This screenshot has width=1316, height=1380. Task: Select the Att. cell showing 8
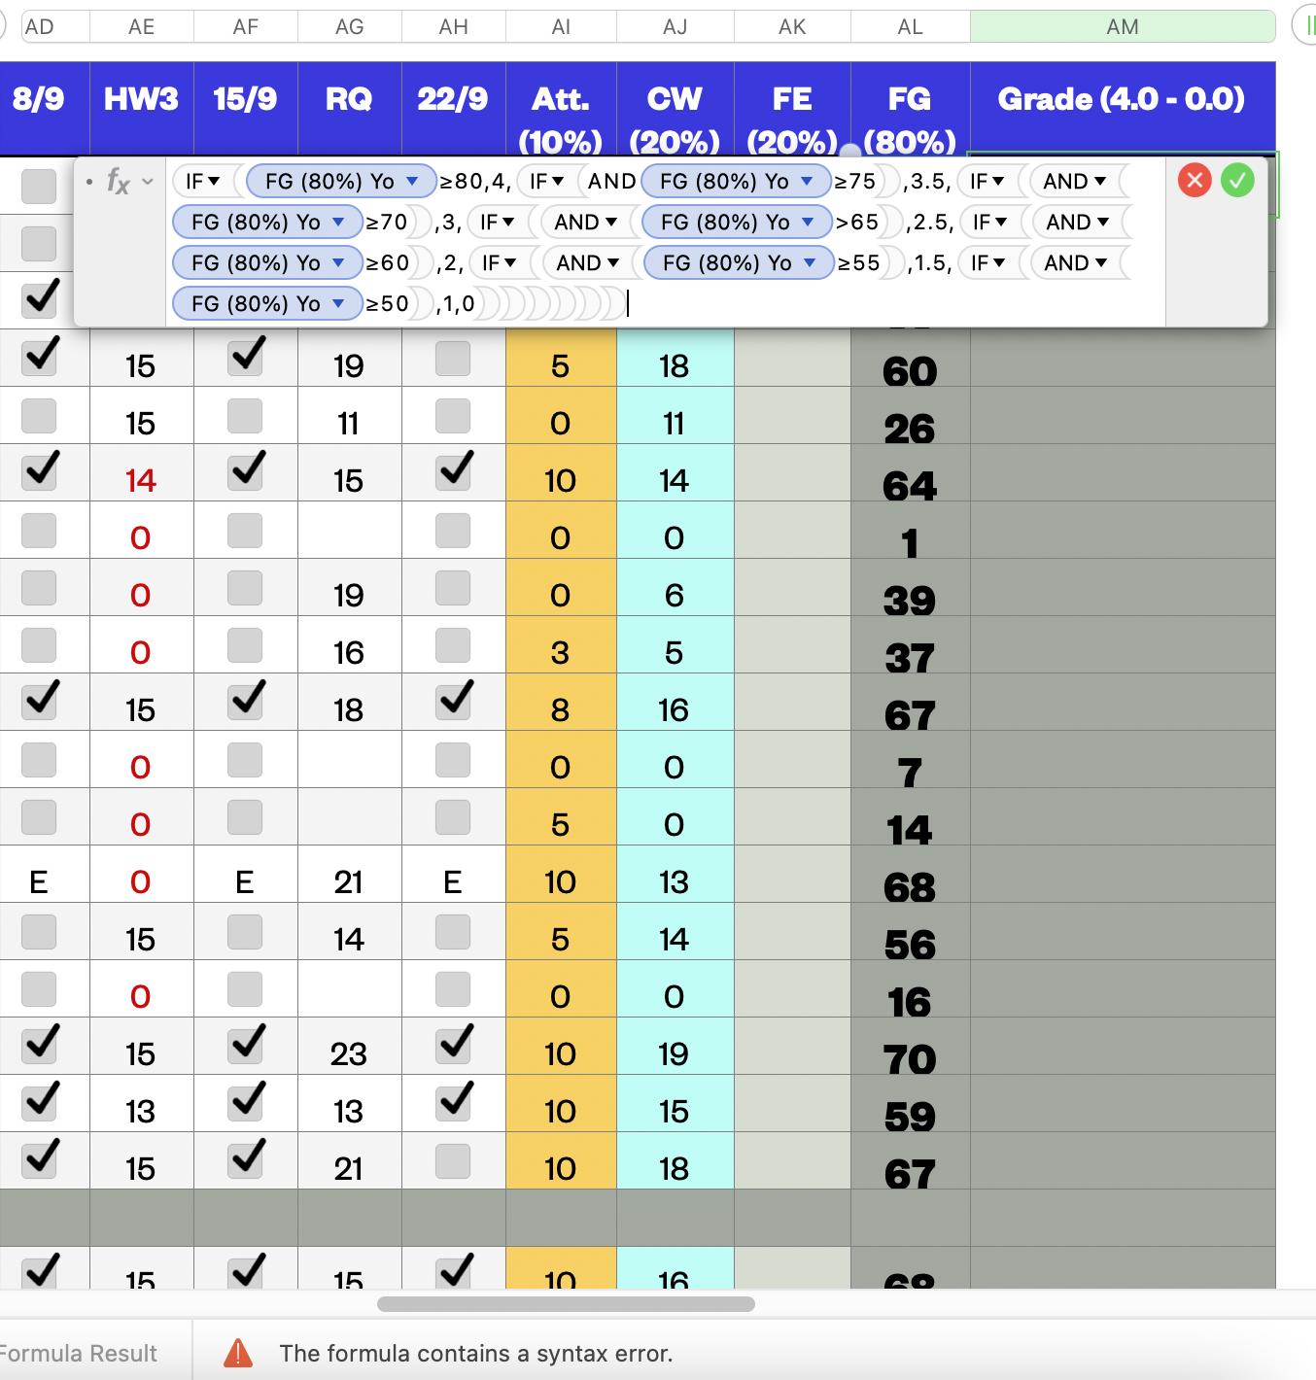561,703
